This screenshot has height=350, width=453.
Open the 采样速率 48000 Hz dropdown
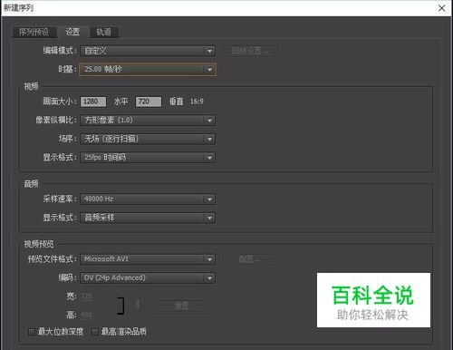(x=148, y=199)
